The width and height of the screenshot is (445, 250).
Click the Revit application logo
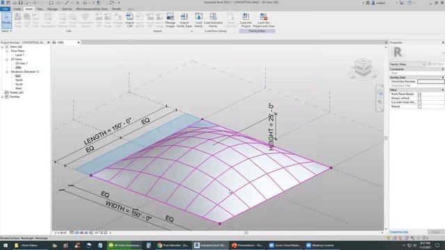pyautogui.click(x=3, y=3)
